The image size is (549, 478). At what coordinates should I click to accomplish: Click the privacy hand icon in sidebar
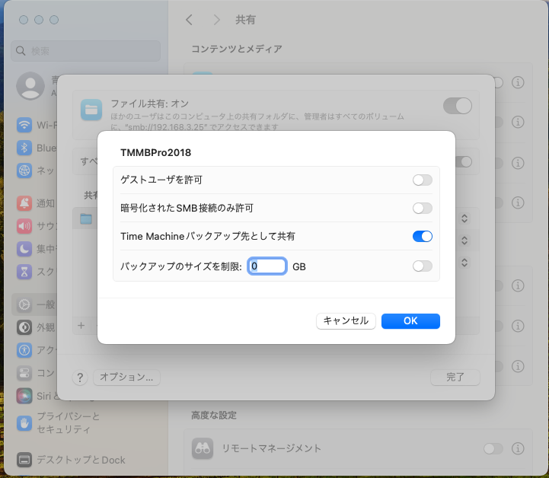tap(24, 422)
